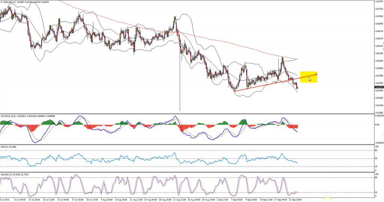Click the triangle arrow beside NZDUSD,H4 title
The image size is (384, 202).
coord(1,2)
